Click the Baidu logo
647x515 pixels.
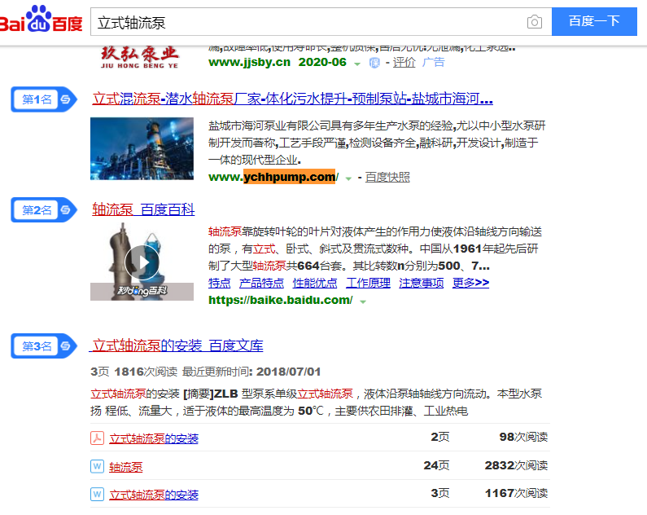41,20
